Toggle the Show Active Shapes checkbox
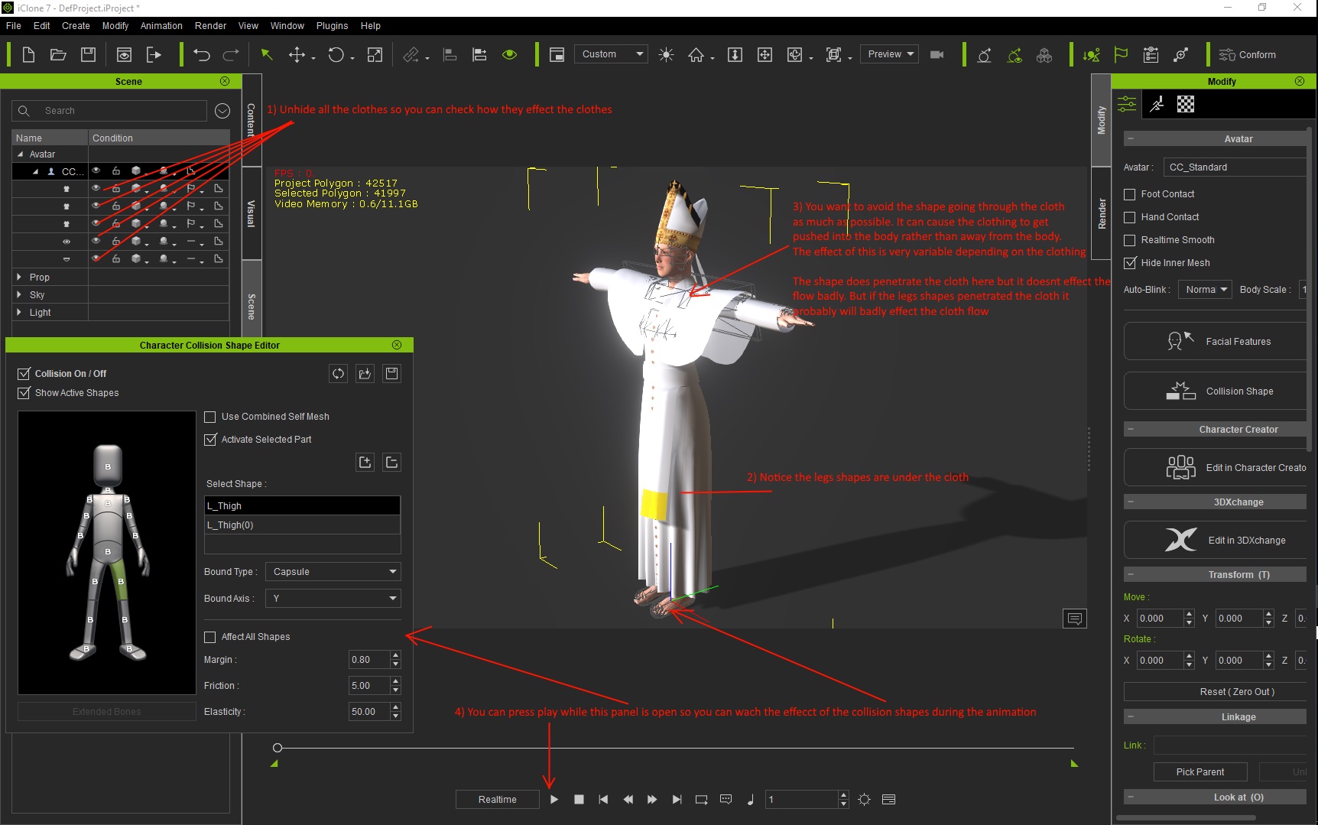 tap(24, 393)
